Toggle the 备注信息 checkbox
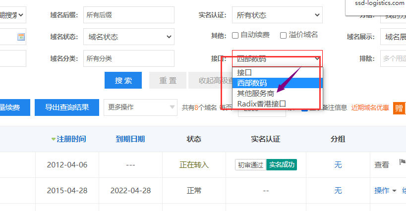The image size is (406, 211). [305, 107]
